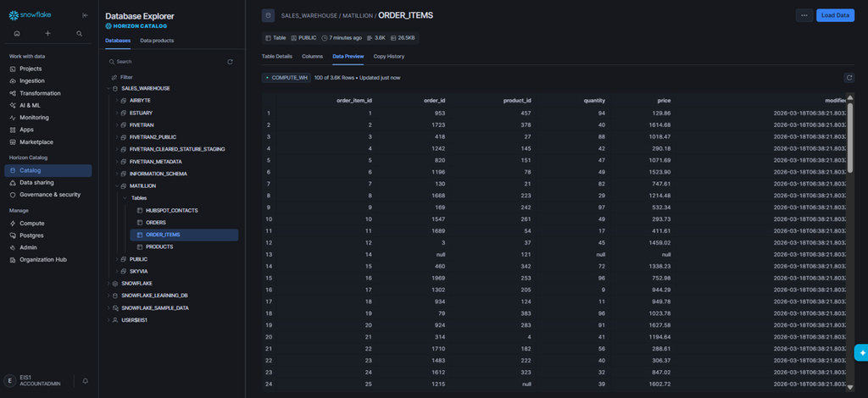Open the Copy History tab
The height and width of the screenshot is (398, 868).
pyautogui.click(x=388, y=57)
